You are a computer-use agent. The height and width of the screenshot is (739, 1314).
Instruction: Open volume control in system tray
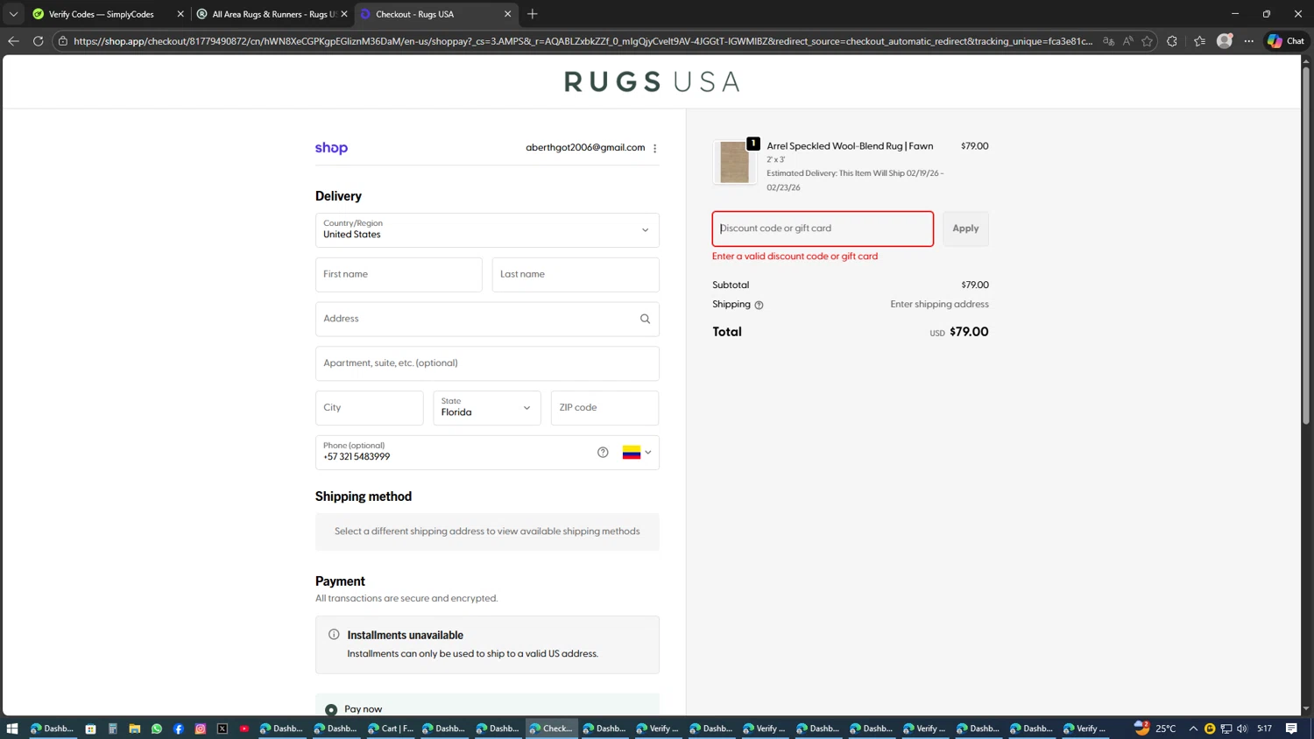1242,728
